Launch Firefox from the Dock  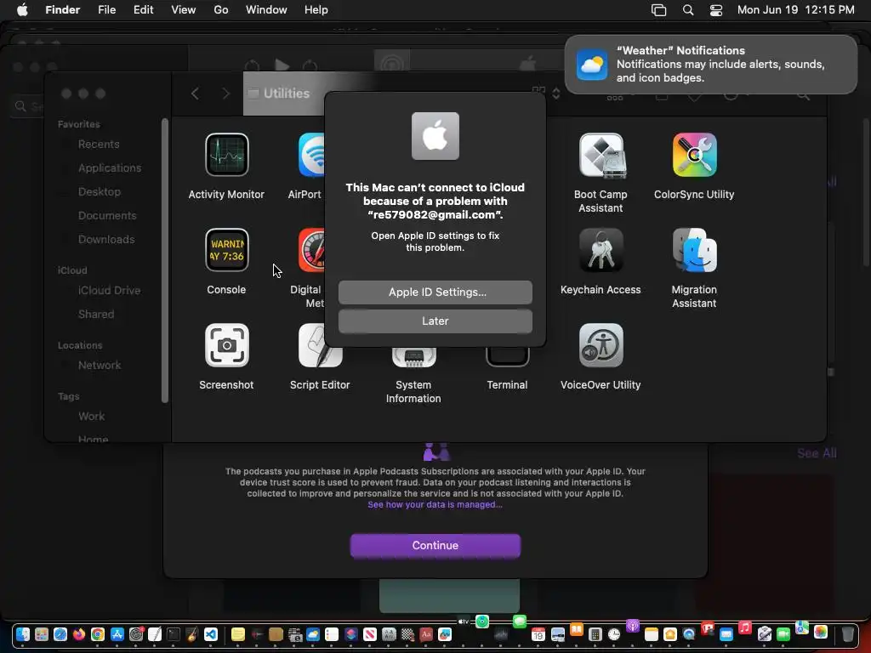79,634
